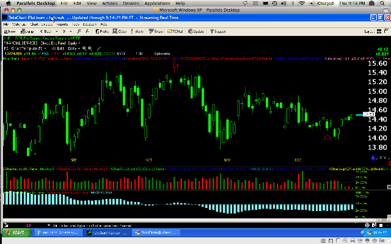391x244 pixels.
Task: Click the layout grid icon in toolbar
Action: [379, 31]
